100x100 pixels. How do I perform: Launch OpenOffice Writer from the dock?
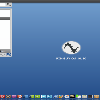tap(26, 97)
